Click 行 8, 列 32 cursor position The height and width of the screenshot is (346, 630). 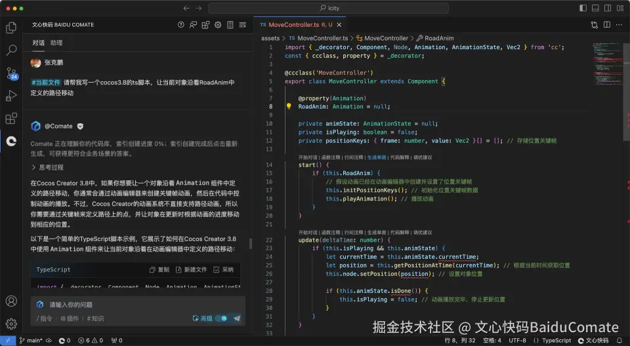[x=459, y=340]
